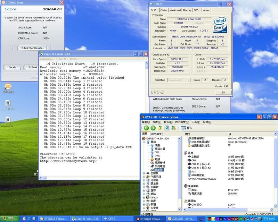Open the Calculate menu in Super PI
Screen dimensions: 278x222
(x=47, y=59)
